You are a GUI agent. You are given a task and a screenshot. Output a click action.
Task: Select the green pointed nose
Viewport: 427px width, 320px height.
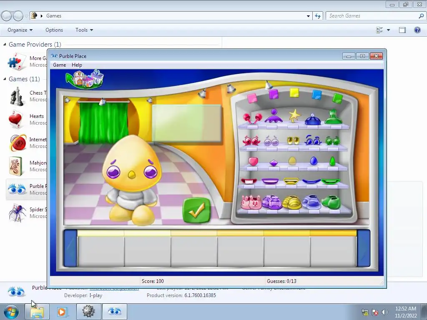pyautogui.click(x=332, y=161)
